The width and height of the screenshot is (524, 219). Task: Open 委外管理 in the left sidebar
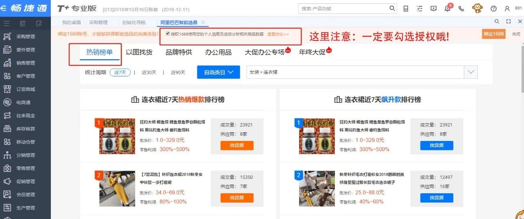click(x=25, y=50)
